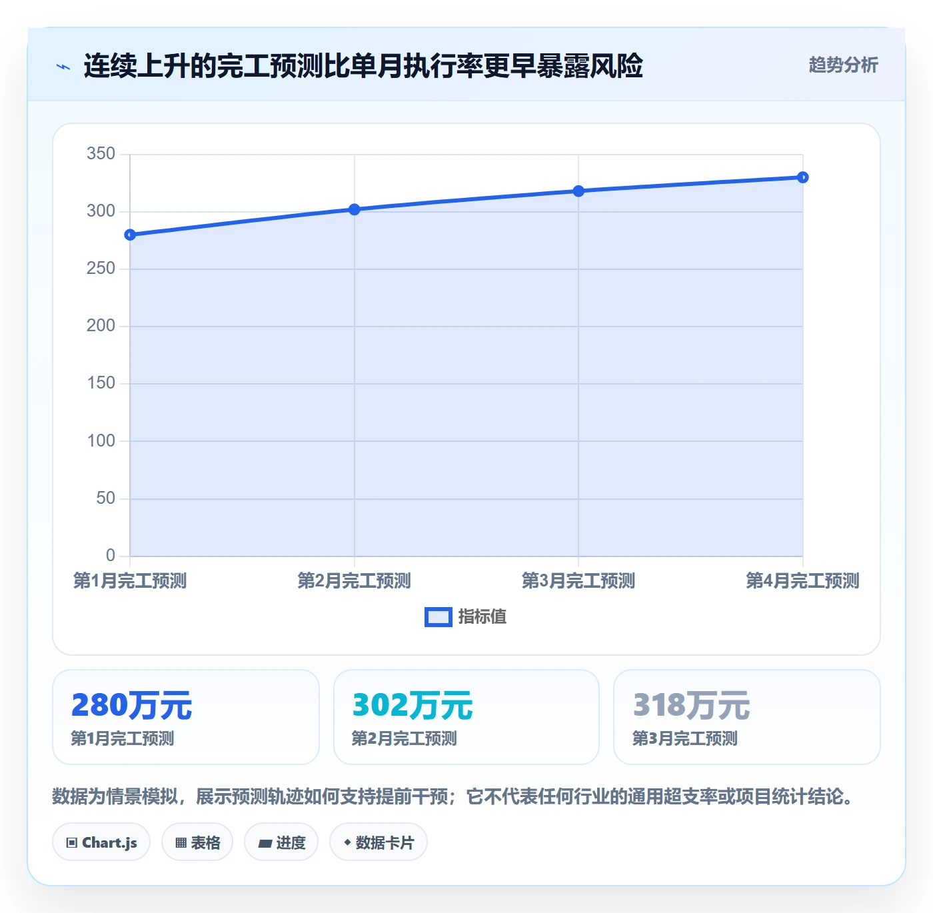933x913 pixels.
Task: Click the 第4月完工预测 x-axis label
Action: point(803,580)
